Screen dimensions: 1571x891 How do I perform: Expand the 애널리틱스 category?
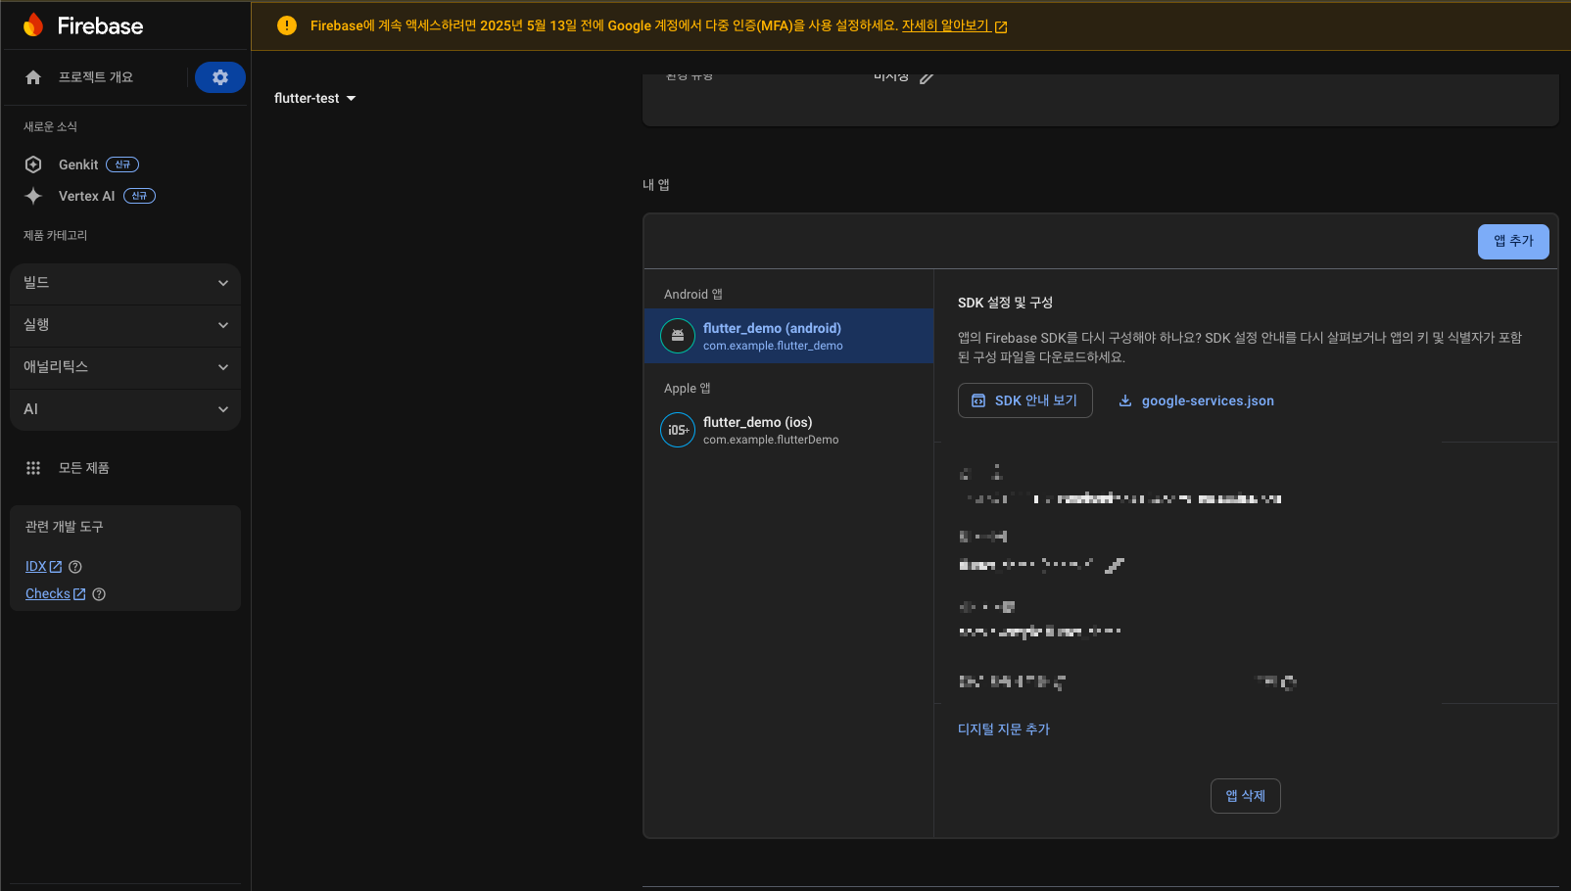click(125, 367)
